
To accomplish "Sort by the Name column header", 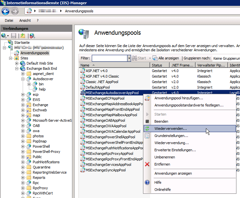I will pyautogui.click(x=114, y=65).
